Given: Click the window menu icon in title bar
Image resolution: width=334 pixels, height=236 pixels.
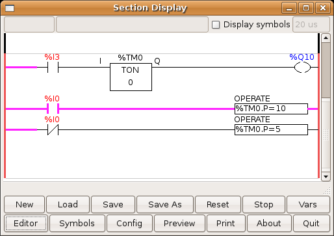Looking at the screenshot, I should [x=10, y=8].
